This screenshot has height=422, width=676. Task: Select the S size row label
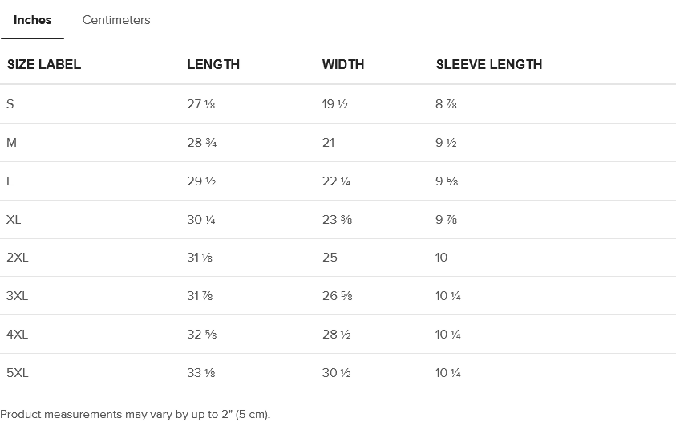[x=10, y=104]
